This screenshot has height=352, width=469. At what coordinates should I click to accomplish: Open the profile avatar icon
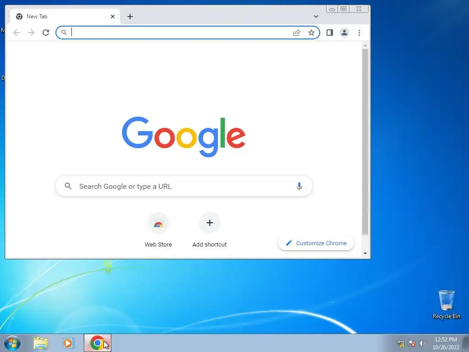344,33
